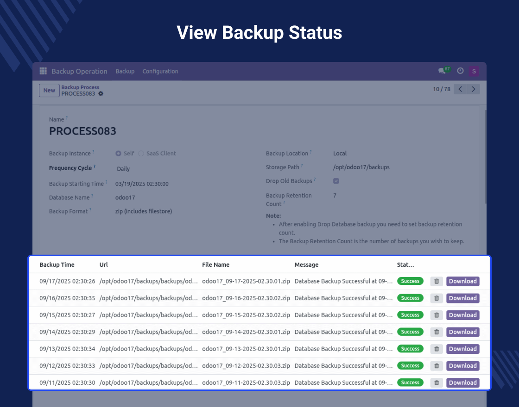Click the New button
This screenshot has width=519, height=407.
point(49,91)
